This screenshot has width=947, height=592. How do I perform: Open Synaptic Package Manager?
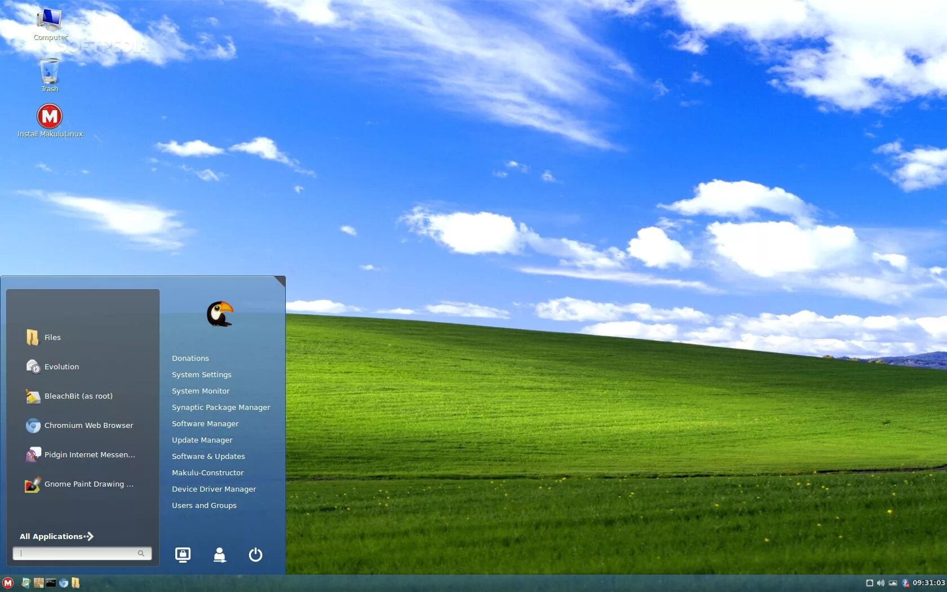[x=221, y=408]
